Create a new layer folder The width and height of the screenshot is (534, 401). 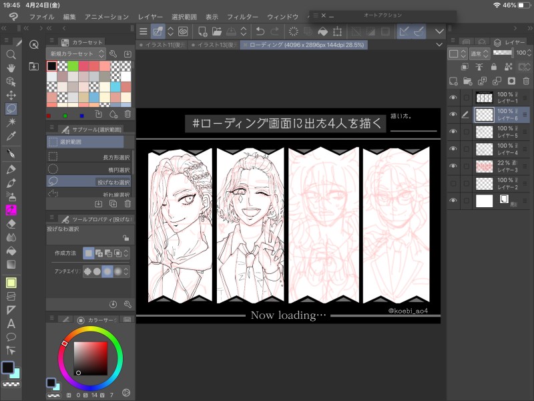coord(468,81)
